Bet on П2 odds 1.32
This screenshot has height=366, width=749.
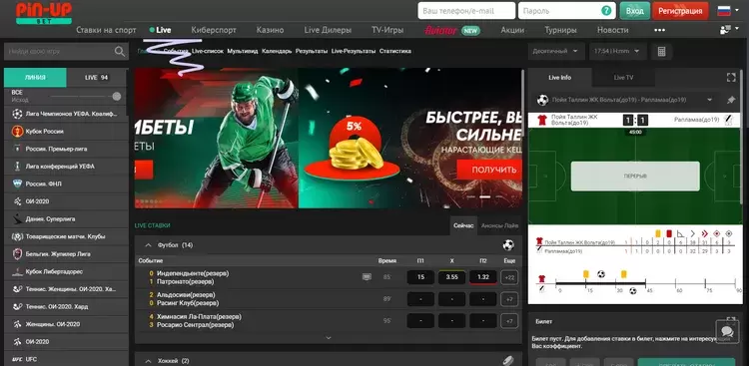tap(483, 277)
